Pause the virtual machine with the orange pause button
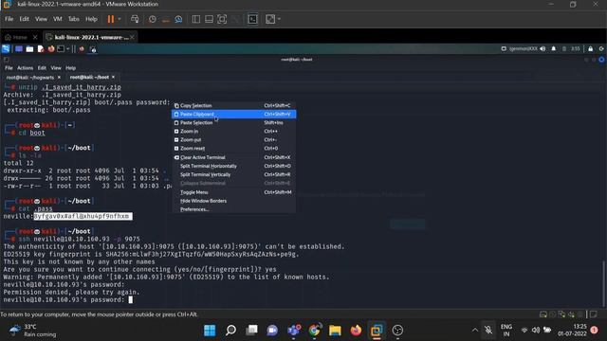Viewport: 607px width, 341px height. pos(111,19)
